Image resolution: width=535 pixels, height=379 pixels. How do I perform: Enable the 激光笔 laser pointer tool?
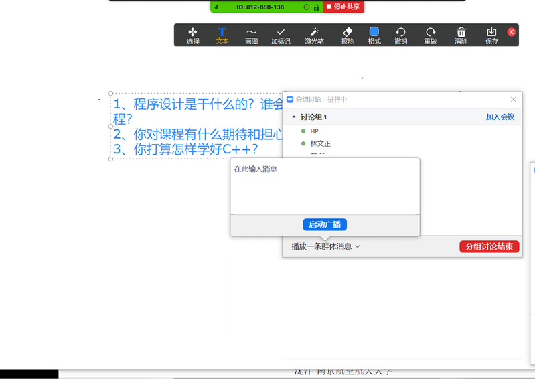314,35
